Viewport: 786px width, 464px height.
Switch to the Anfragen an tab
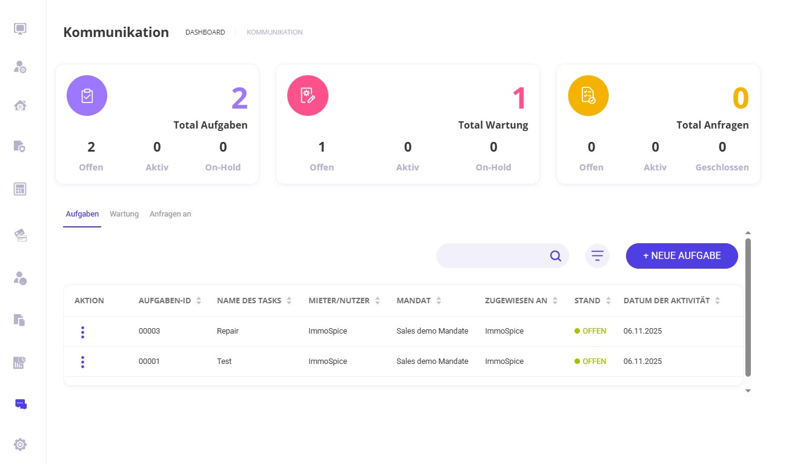pyautogui.click(x=170, y=214)
